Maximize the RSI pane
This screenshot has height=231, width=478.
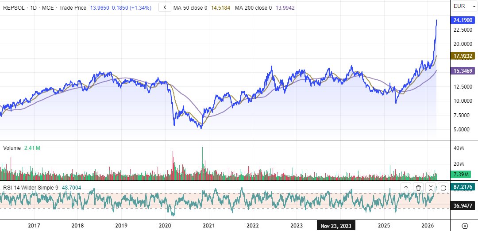[443, 188]
